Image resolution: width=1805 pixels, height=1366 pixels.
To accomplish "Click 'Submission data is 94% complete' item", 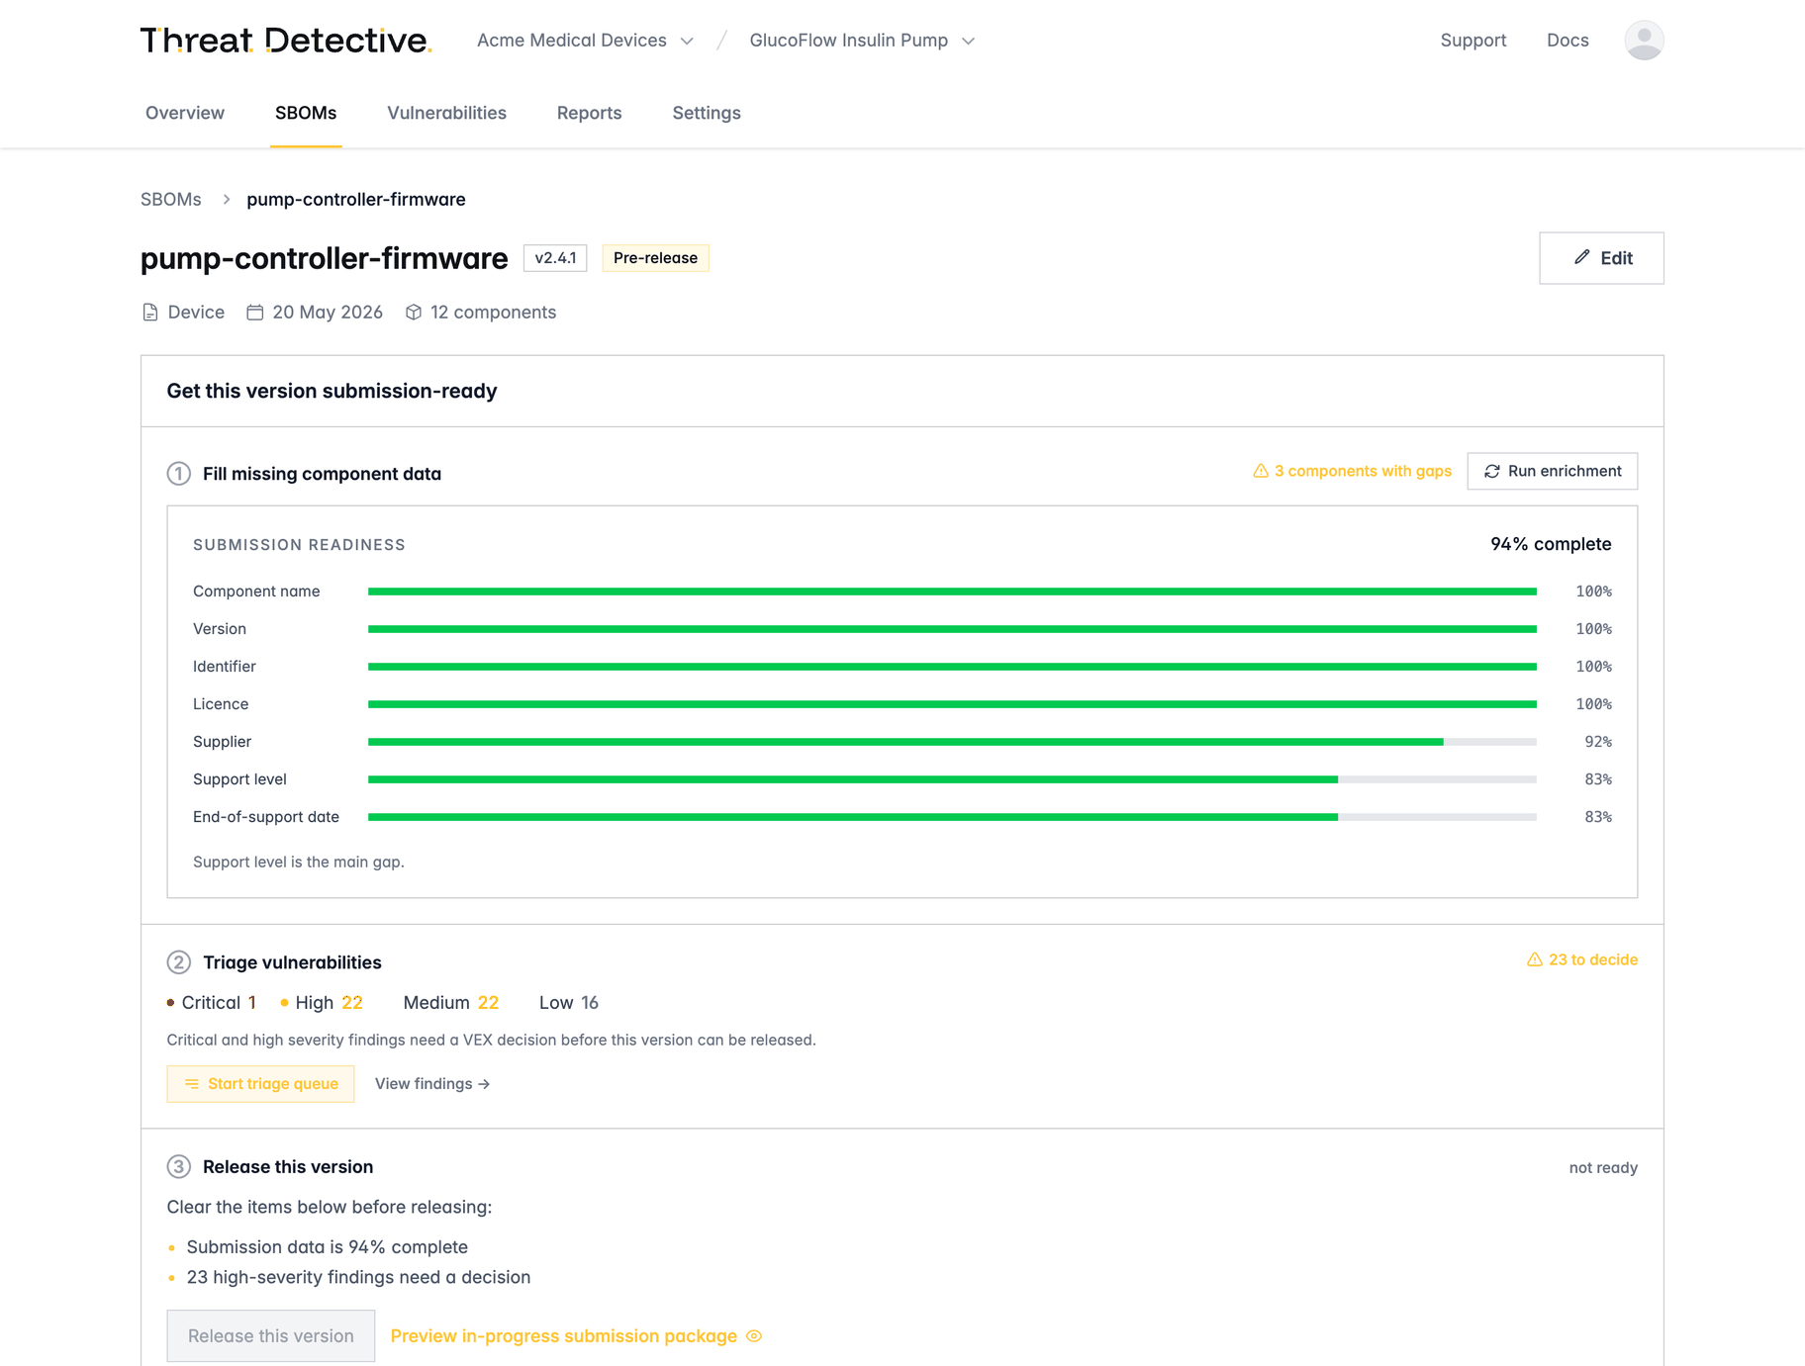I will coord(328,1247).
